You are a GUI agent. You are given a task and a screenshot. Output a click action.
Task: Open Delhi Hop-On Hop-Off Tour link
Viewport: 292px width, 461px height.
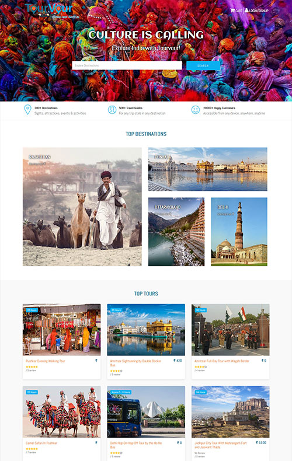point(136,445)
